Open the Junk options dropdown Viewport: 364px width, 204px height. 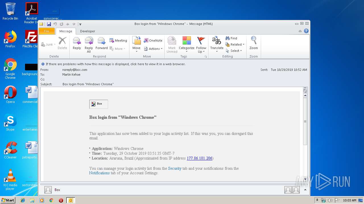point(48,44)
